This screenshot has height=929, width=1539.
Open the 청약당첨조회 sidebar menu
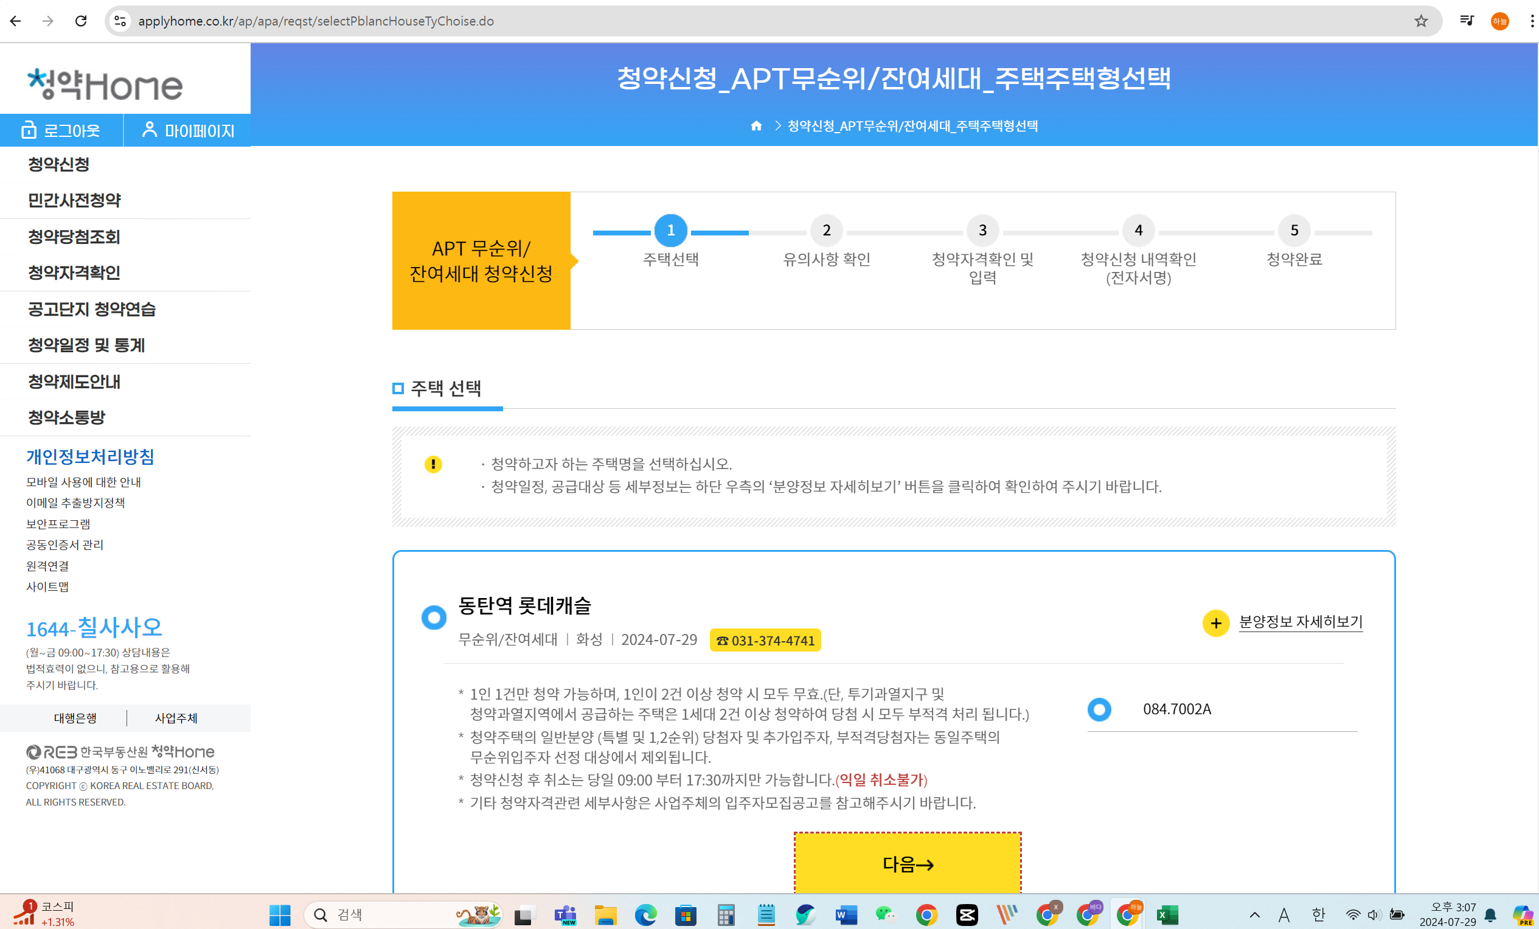pyautogui.click(x=74, y=237)
